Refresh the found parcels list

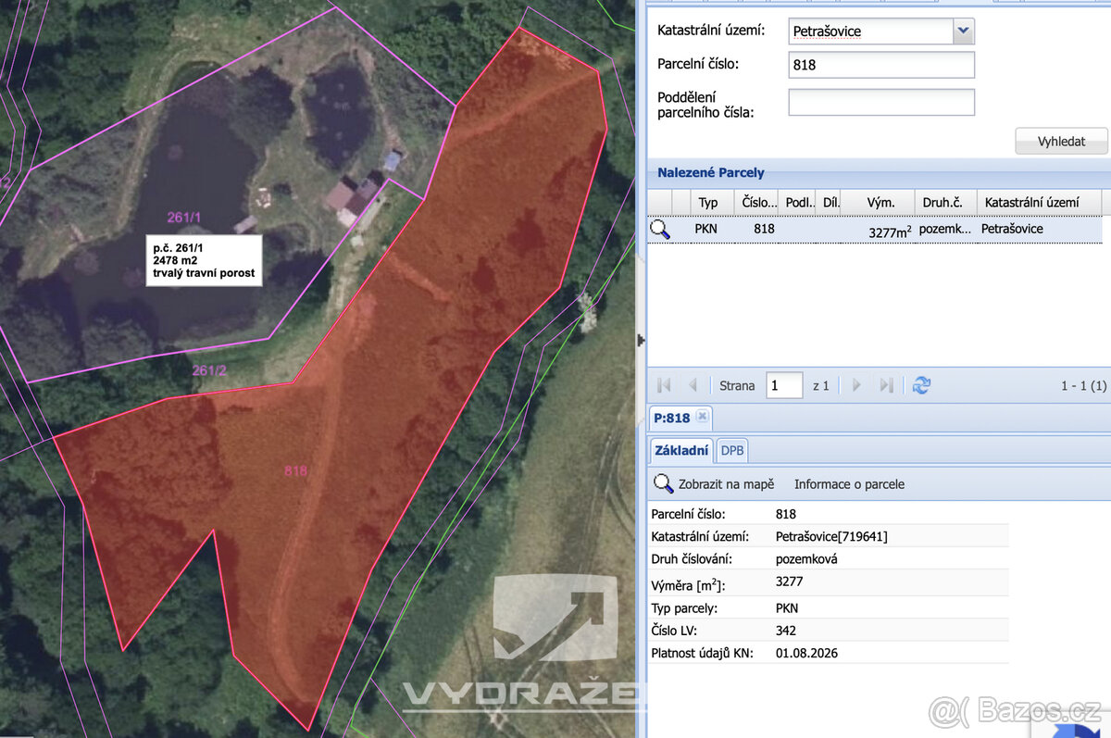(x=921, y=385)
